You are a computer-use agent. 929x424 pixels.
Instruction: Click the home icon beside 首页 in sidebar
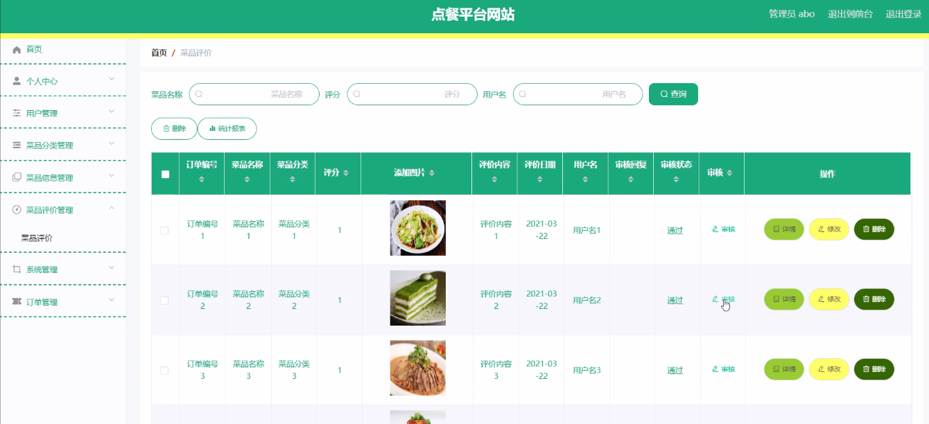point(17,49)
